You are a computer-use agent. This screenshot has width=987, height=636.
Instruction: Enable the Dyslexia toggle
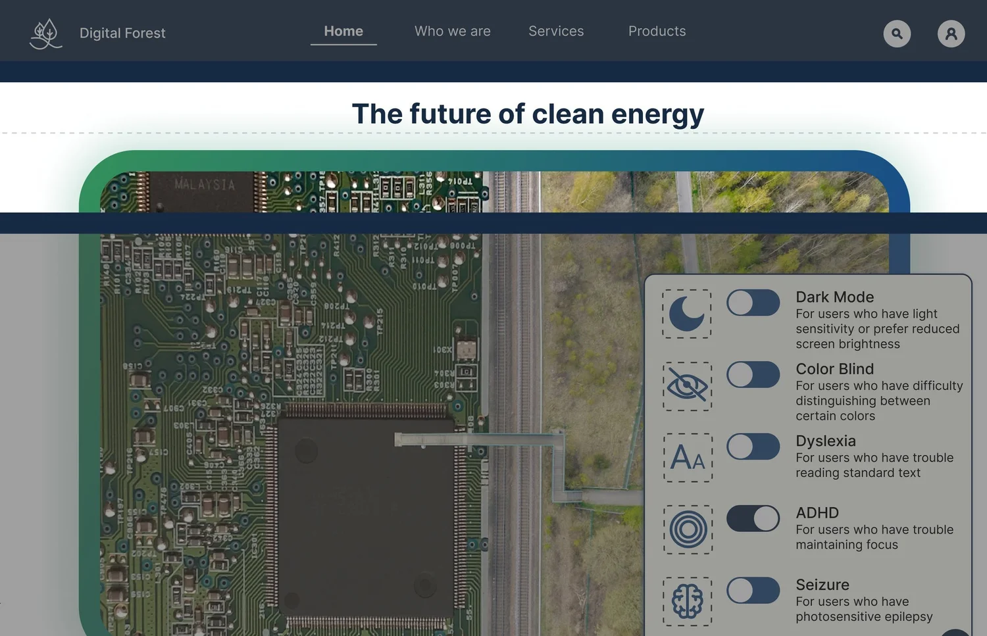pos(753,447)
